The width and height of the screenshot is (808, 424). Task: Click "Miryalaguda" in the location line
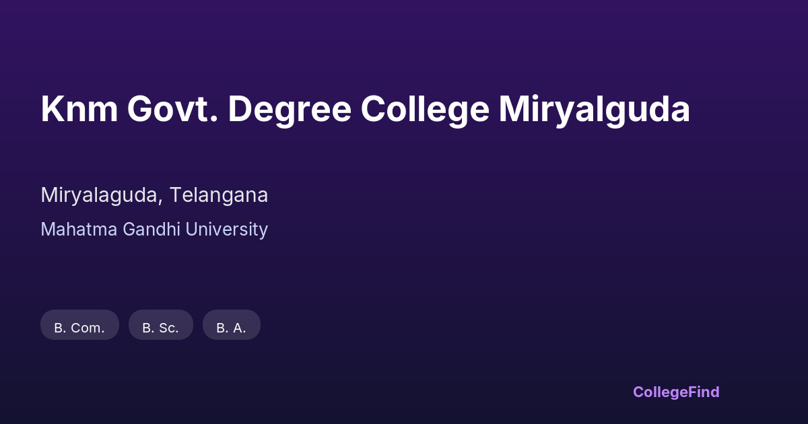pos(101,195)
